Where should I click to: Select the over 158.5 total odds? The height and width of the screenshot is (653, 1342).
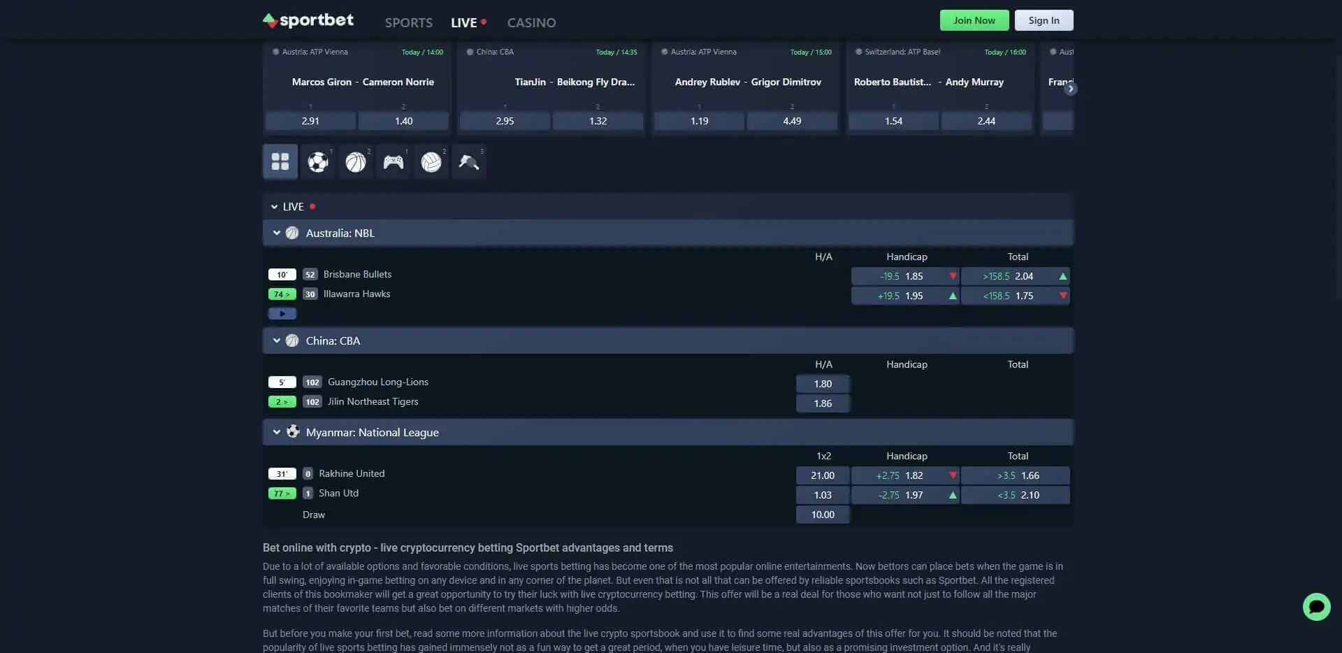pos(1016,275)
